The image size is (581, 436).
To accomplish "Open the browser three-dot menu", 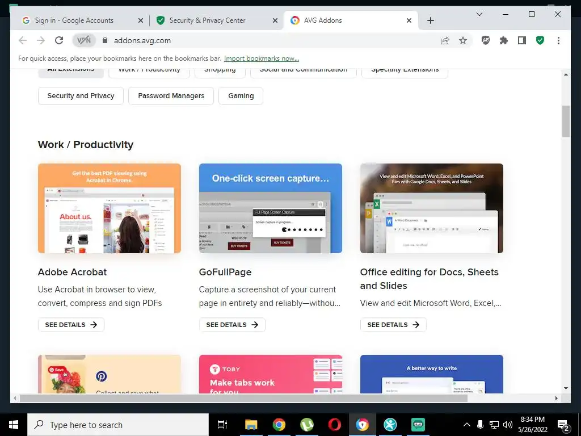I will (558, 40).
